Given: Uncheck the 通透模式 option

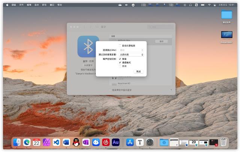Looking at the screenshot, I should [120, 63].
